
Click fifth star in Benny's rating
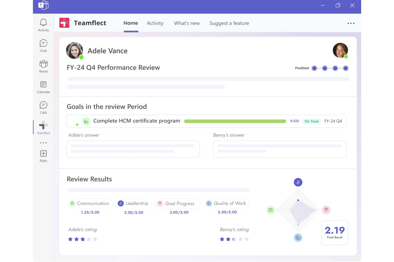point(247,239)
